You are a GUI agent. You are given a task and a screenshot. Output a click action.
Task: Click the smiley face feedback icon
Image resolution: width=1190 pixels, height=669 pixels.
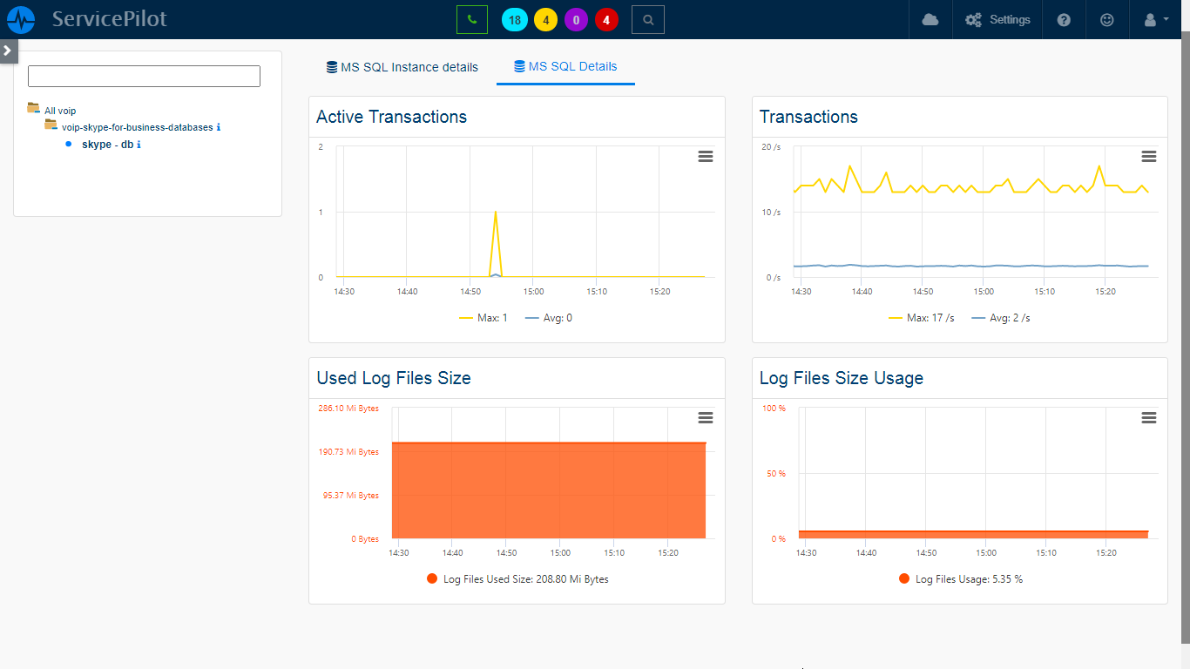pos(1106,19)
